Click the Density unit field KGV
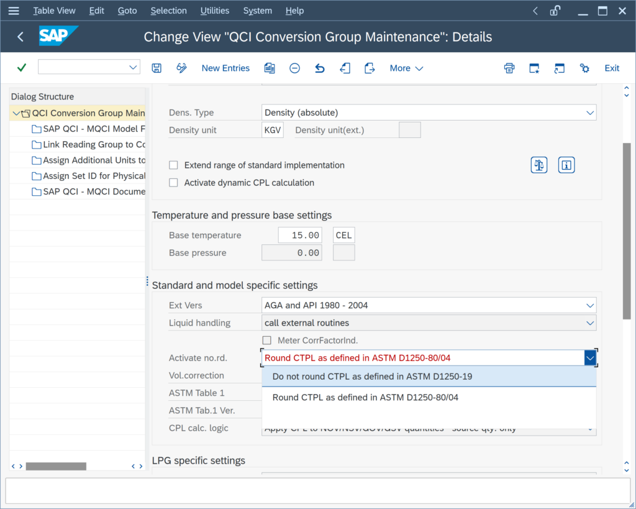Screen dimensions: 636x509 tap(273, 130)
